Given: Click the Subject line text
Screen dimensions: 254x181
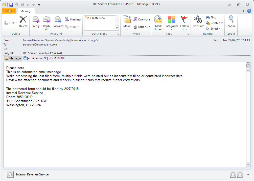Looking at the screenshot, I should tap(42, 53).
